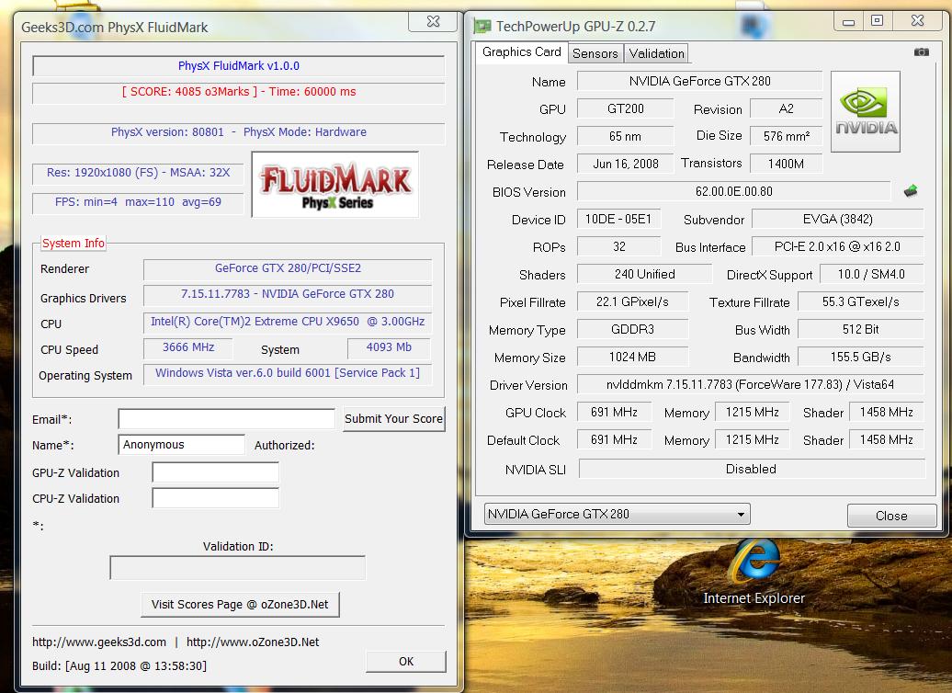Screen dimensions: 952x693
Task: Click the PhysX FluidMark v1.0.0 header
Action: coord(239,65)
